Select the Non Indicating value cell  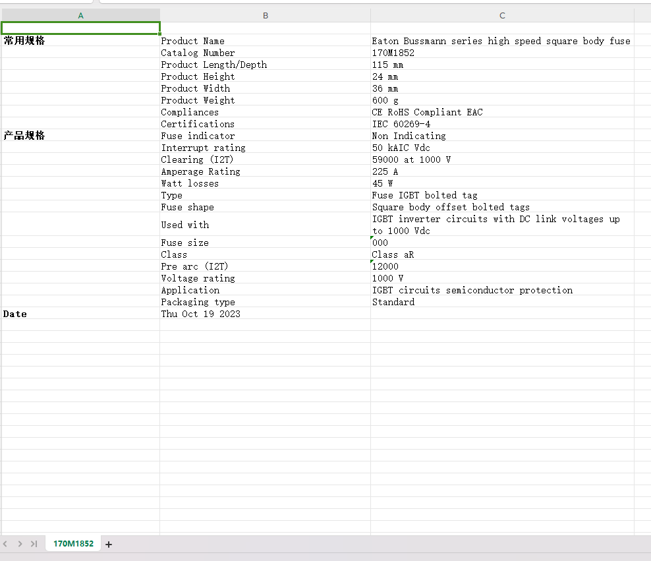coord(502,136)
